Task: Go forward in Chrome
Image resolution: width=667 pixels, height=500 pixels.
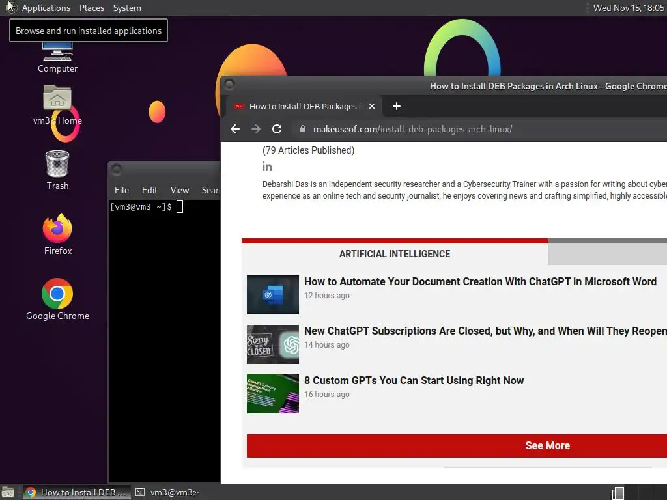Action: pos(255,129)
